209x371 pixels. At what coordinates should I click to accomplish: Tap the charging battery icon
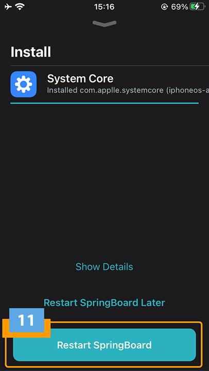tap(197, 7)
